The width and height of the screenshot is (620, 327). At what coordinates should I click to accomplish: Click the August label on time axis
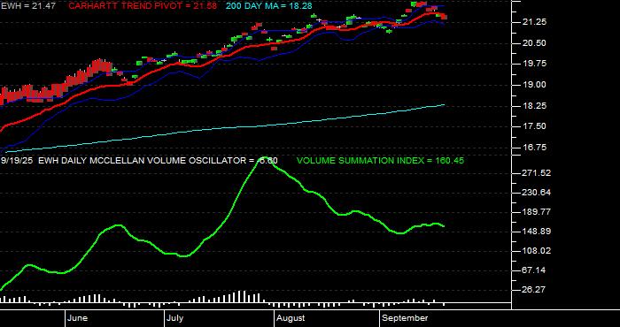click(x=291, y=318)
